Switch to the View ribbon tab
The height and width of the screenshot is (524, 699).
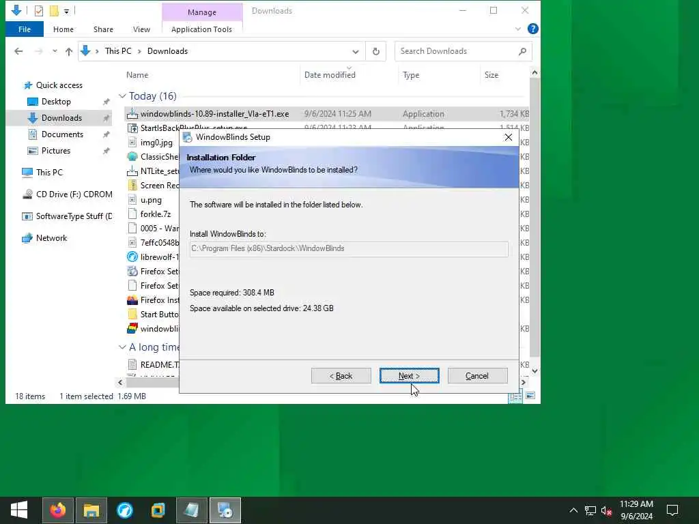coord(141,29)
